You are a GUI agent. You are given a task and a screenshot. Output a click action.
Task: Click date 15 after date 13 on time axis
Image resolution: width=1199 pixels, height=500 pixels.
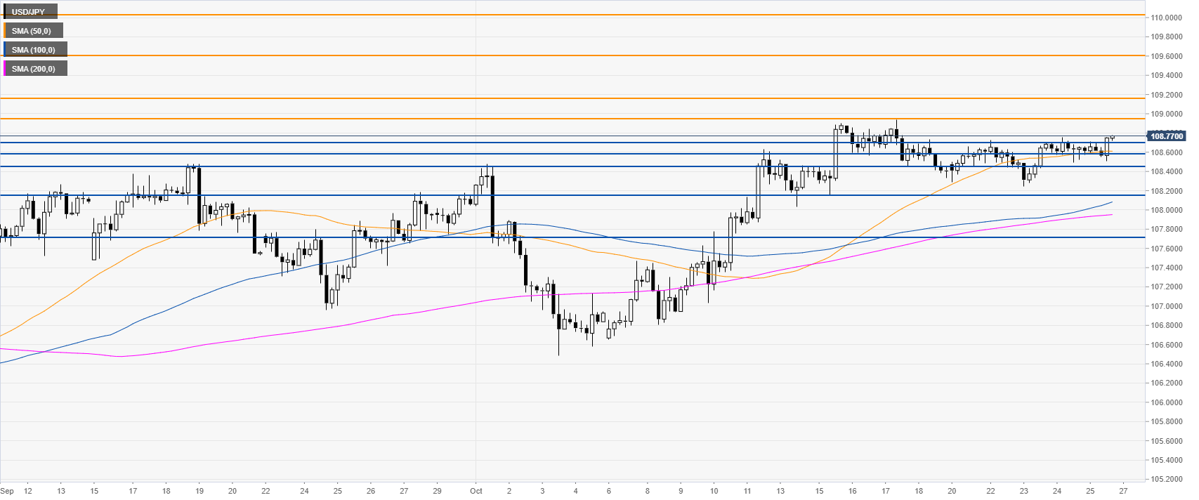click(94, 491)
